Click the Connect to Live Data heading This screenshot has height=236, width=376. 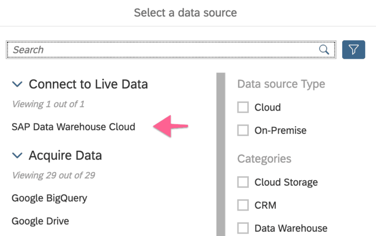[x=88, y=84]
